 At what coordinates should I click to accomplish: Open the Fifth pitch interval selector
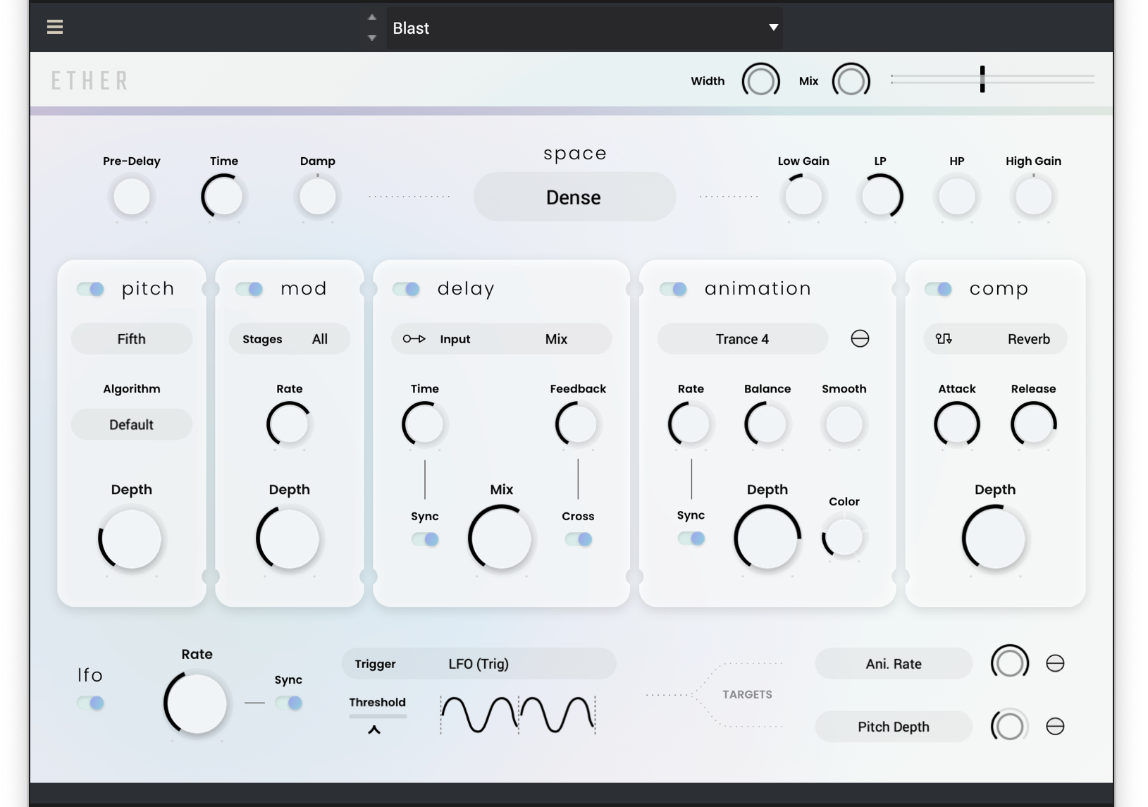[x=132, y=339]
